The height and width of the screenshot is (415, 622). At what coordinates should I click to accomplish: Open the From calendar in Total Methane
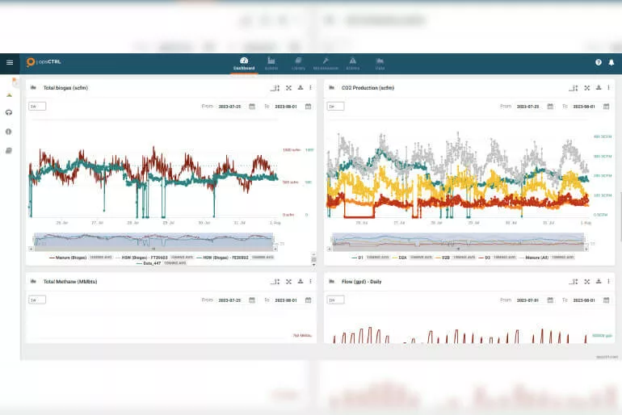click(x=252, y=300)
